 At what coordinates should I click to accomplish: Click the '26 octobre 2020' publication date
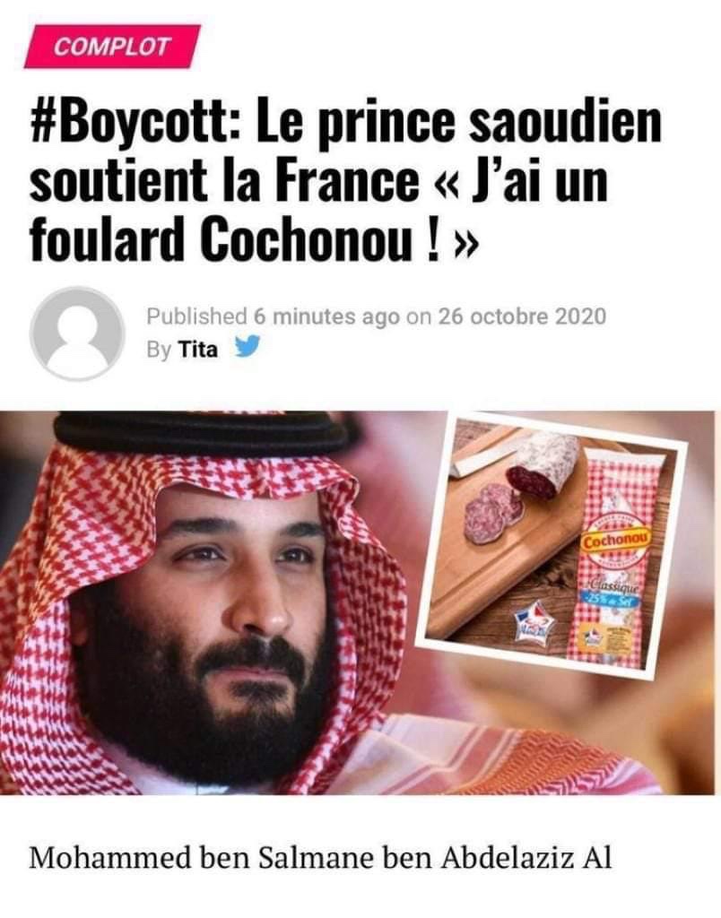[522, 316]
